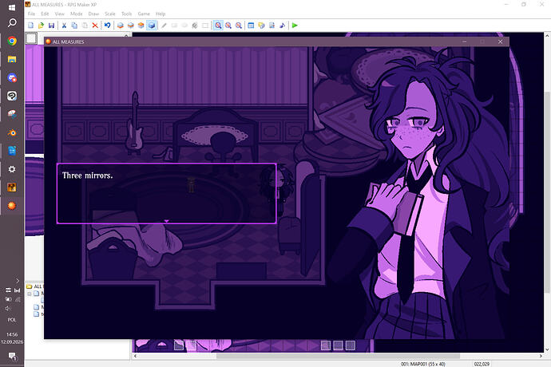This screenshot has width=551, height=367.
Task: Delete with the red X toolbar icon
Action: point(95,26)
